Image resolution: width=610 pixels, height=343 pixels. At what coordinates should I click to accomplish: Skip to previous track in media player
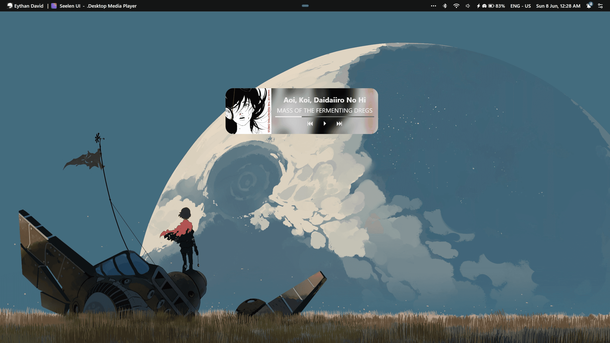click(x=310, y=124)
